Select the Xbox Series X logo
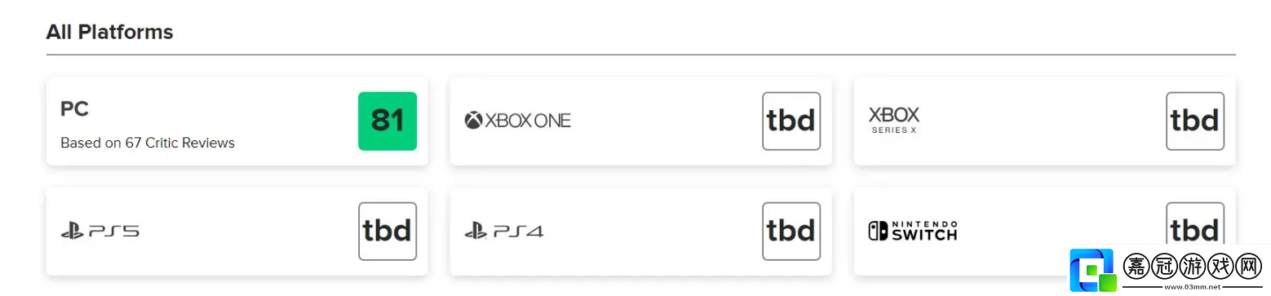The height and width of the screenshot is (296, 1271). pyautogui.click(x=894, y=120)
